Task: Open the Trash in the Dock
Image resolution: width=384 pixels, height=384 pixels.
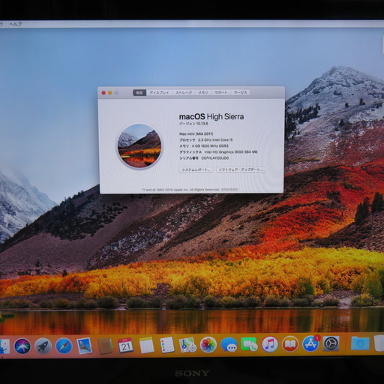Action: [379, 343]
